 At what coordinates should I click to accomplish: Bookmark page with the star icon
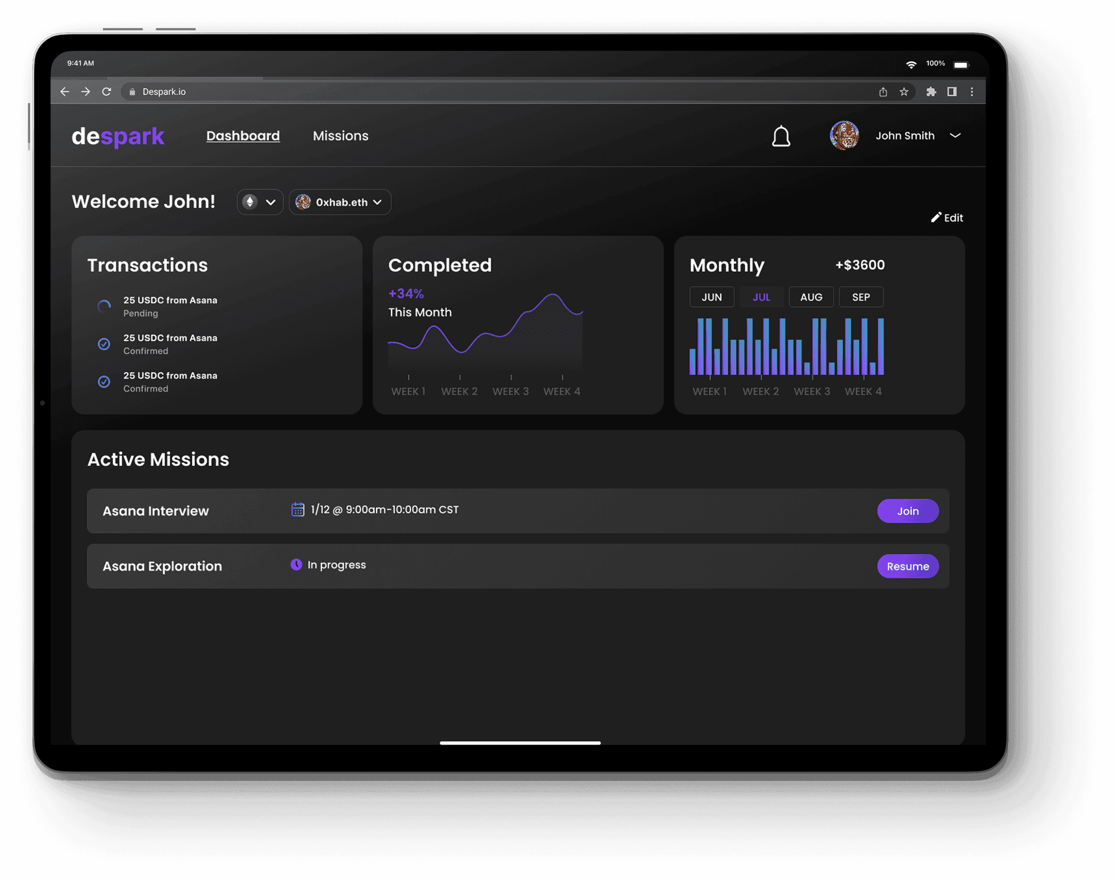tap(904, 91)
